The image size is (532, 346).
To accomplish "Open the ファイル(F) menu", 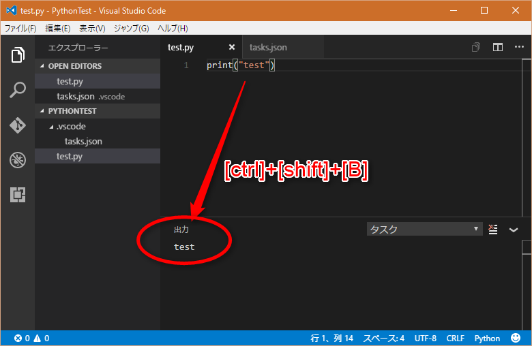I will 20,28.
